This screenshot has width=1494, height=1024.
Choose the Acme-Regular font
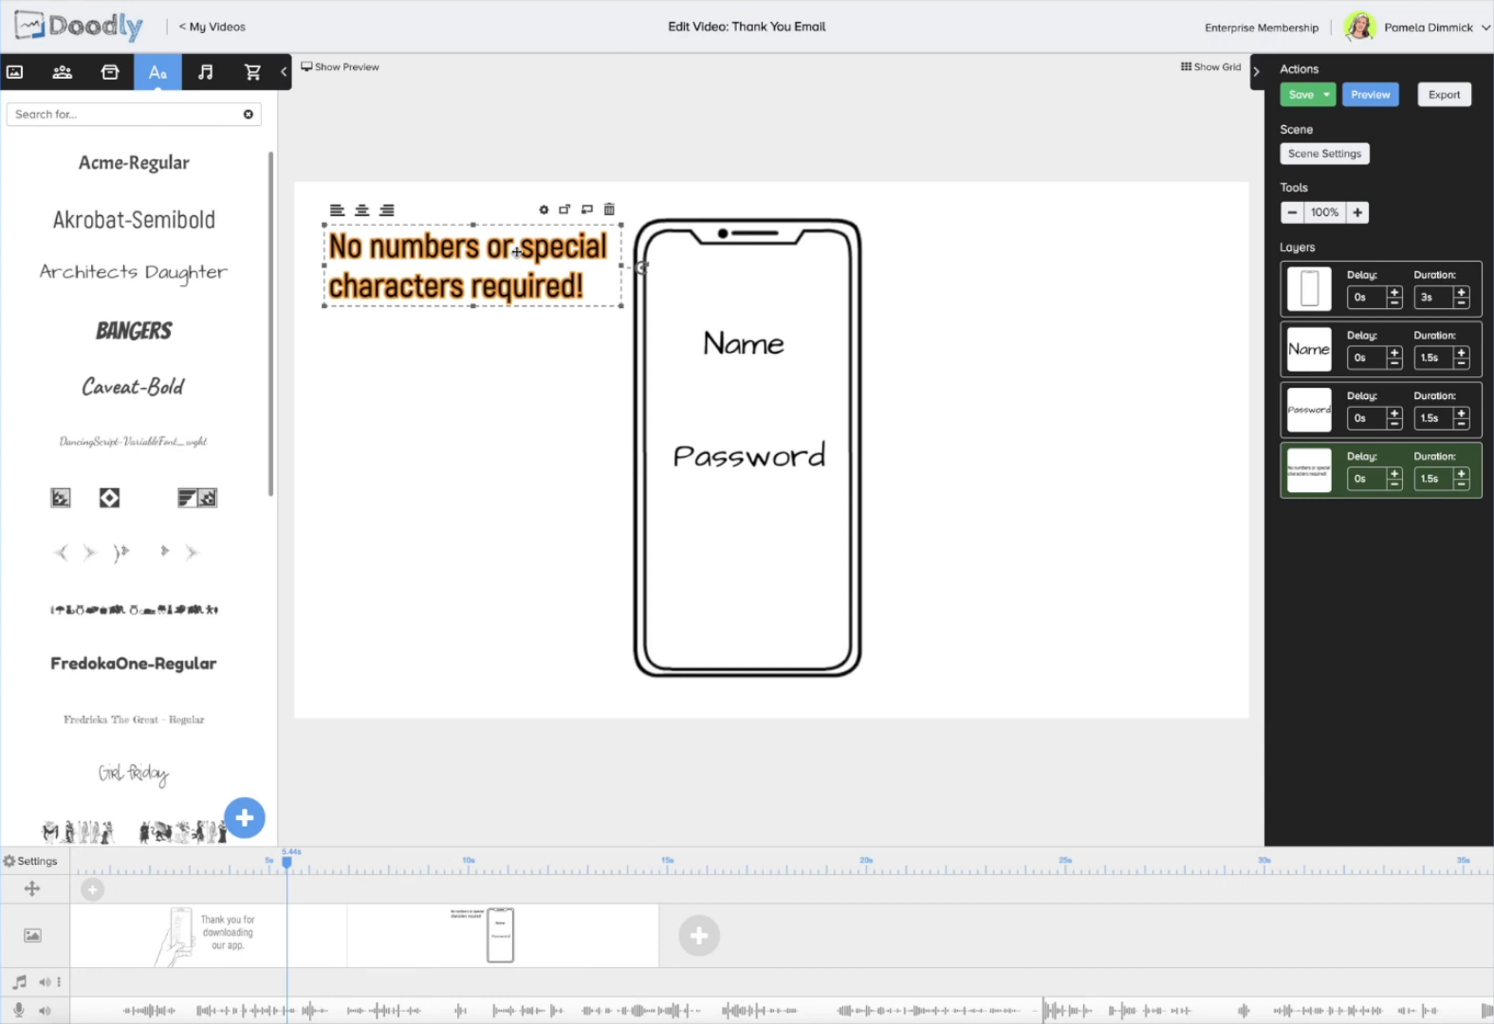point(134,163)
